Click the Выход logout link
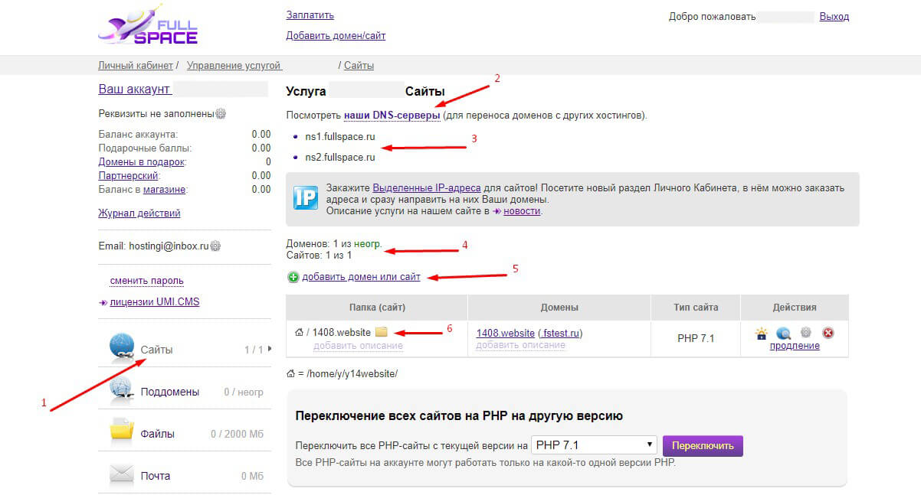This screenshot has height=495, width=921. tap(834, 16)
